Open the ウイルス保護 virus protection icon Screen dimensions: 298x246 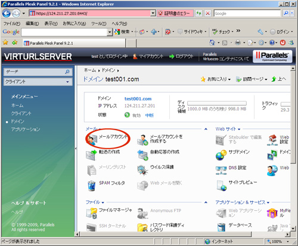point(143,170)
